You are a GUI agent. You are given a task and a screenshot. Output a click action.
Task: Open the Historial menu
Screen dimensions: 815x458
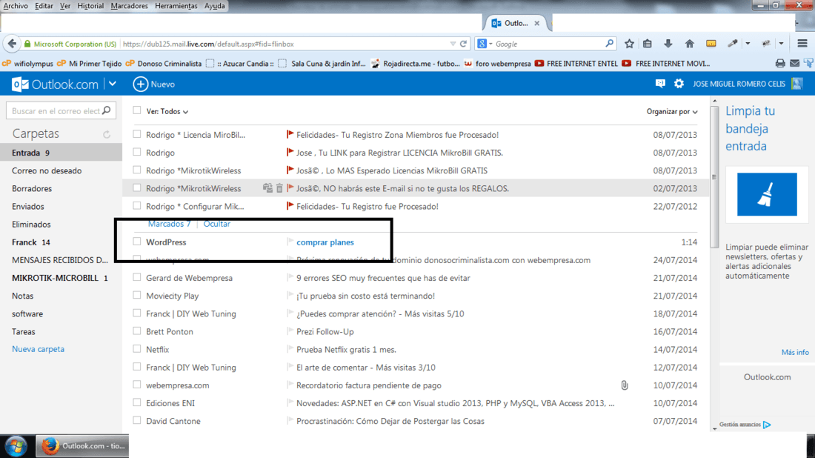tap(90, 6)
